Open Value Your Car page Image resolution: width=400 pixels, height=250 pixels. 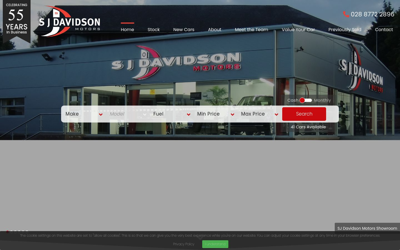298,29
